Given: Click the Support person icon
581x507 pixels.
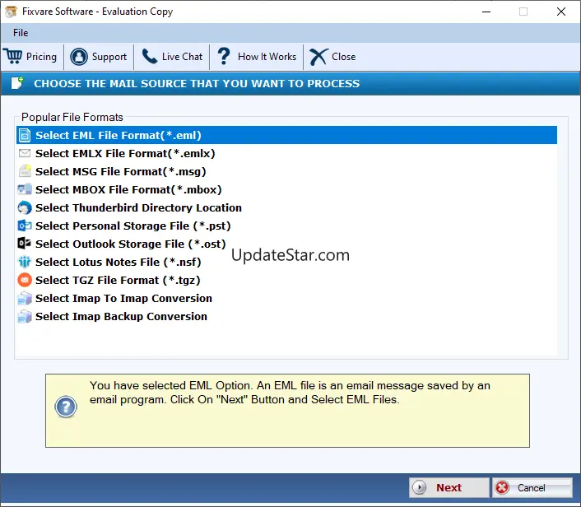Looking at the screenshot, I should [x=79, y=57].
